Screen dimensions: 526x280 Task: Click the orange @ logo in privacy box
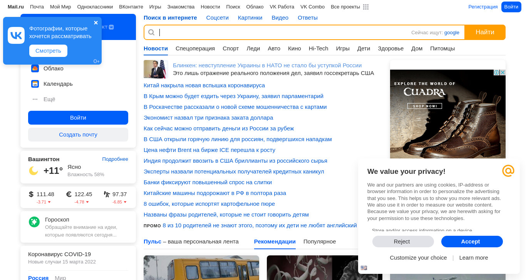[x=508, y=171]
